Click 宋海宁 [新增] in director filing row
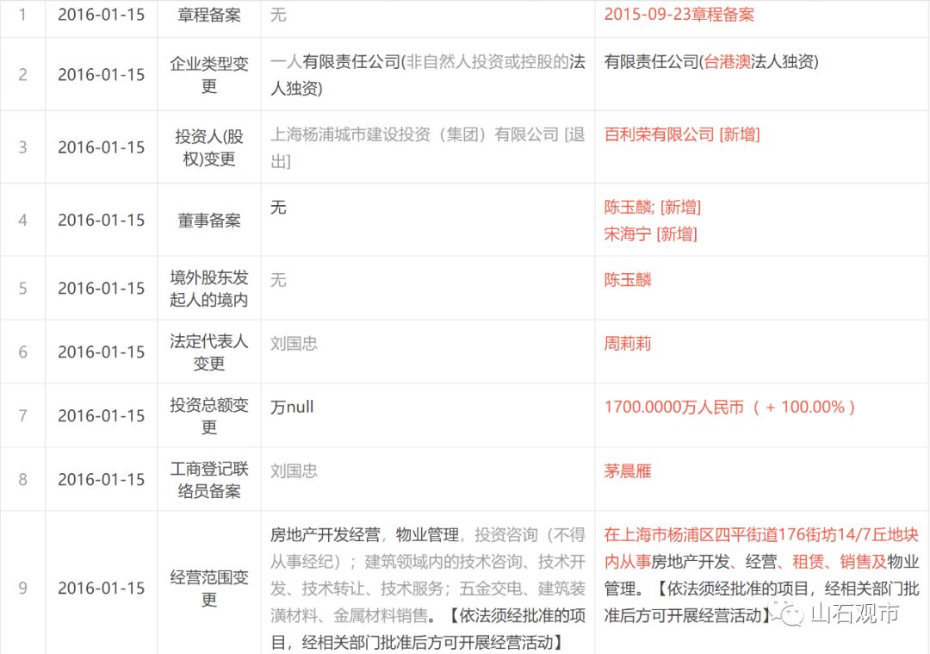 pos(650,234)
